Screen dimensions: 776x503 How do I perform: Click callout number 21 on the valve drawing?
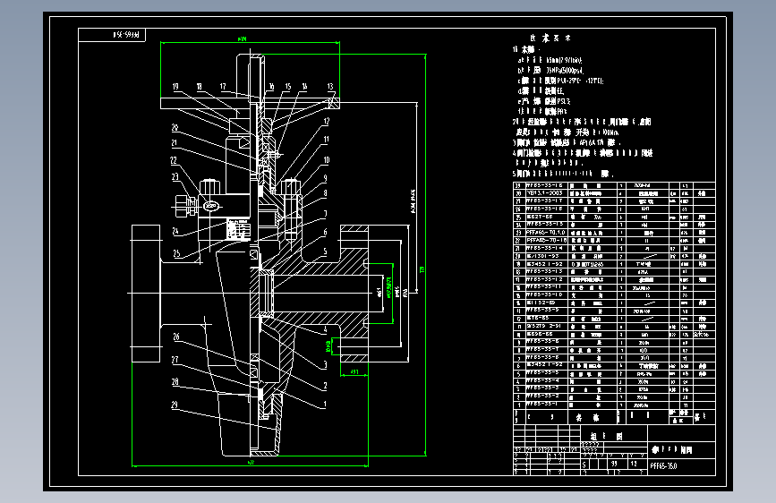175,142
